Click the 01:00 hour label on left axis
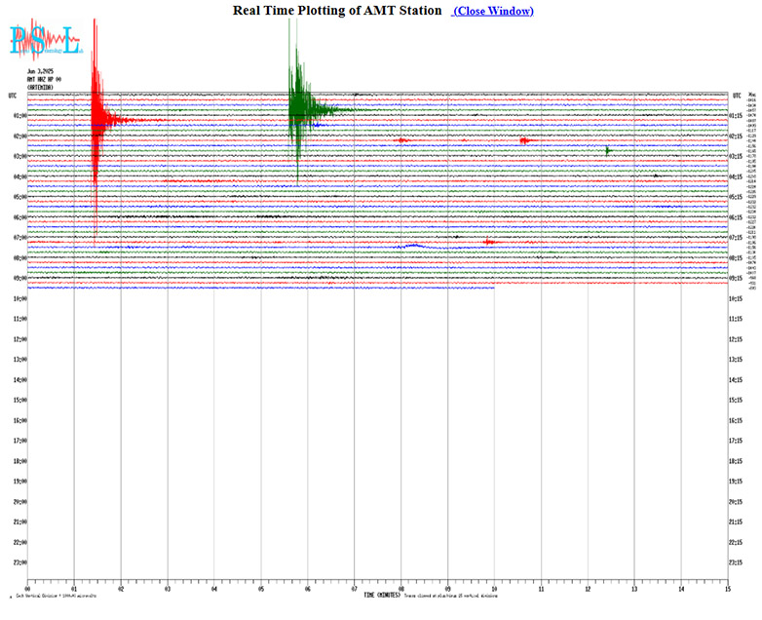The width and height of the screenshot is (762, 620). [x=19, y=115]
